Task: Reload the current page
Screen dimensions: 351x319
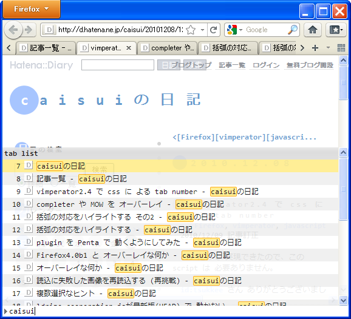Action: click(x=214, y=30)
